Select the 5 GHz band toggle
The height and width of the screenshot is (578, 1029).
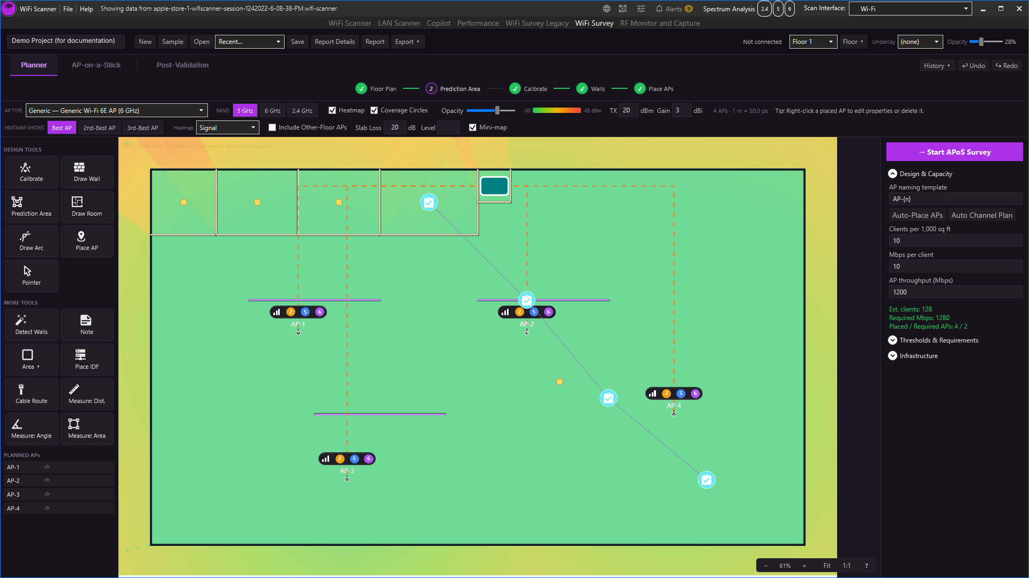point(245,111)
